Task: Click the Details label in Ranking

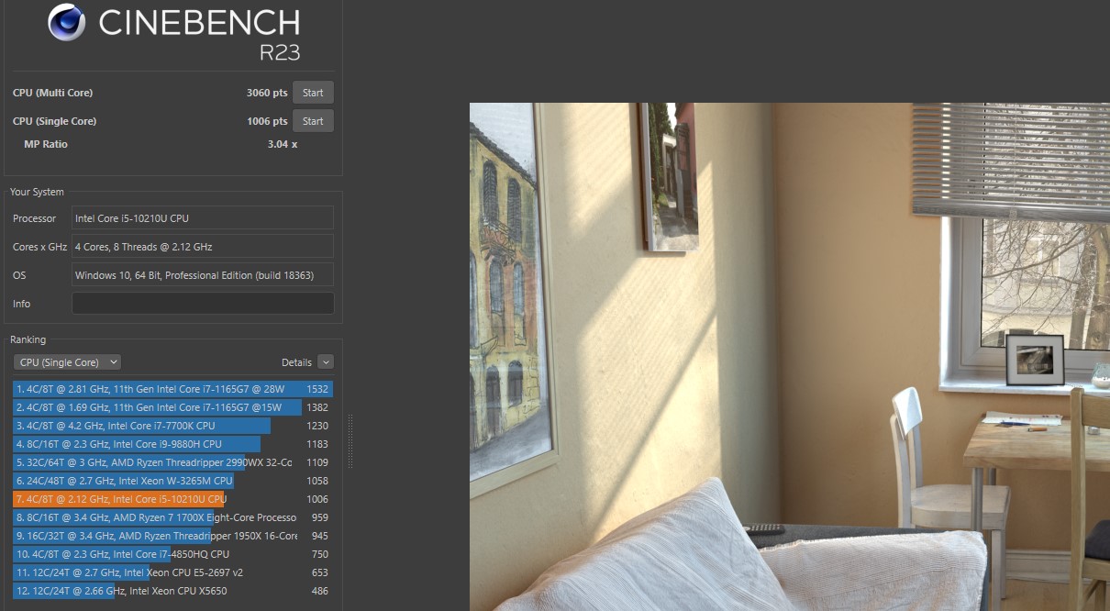Action: 296,362
